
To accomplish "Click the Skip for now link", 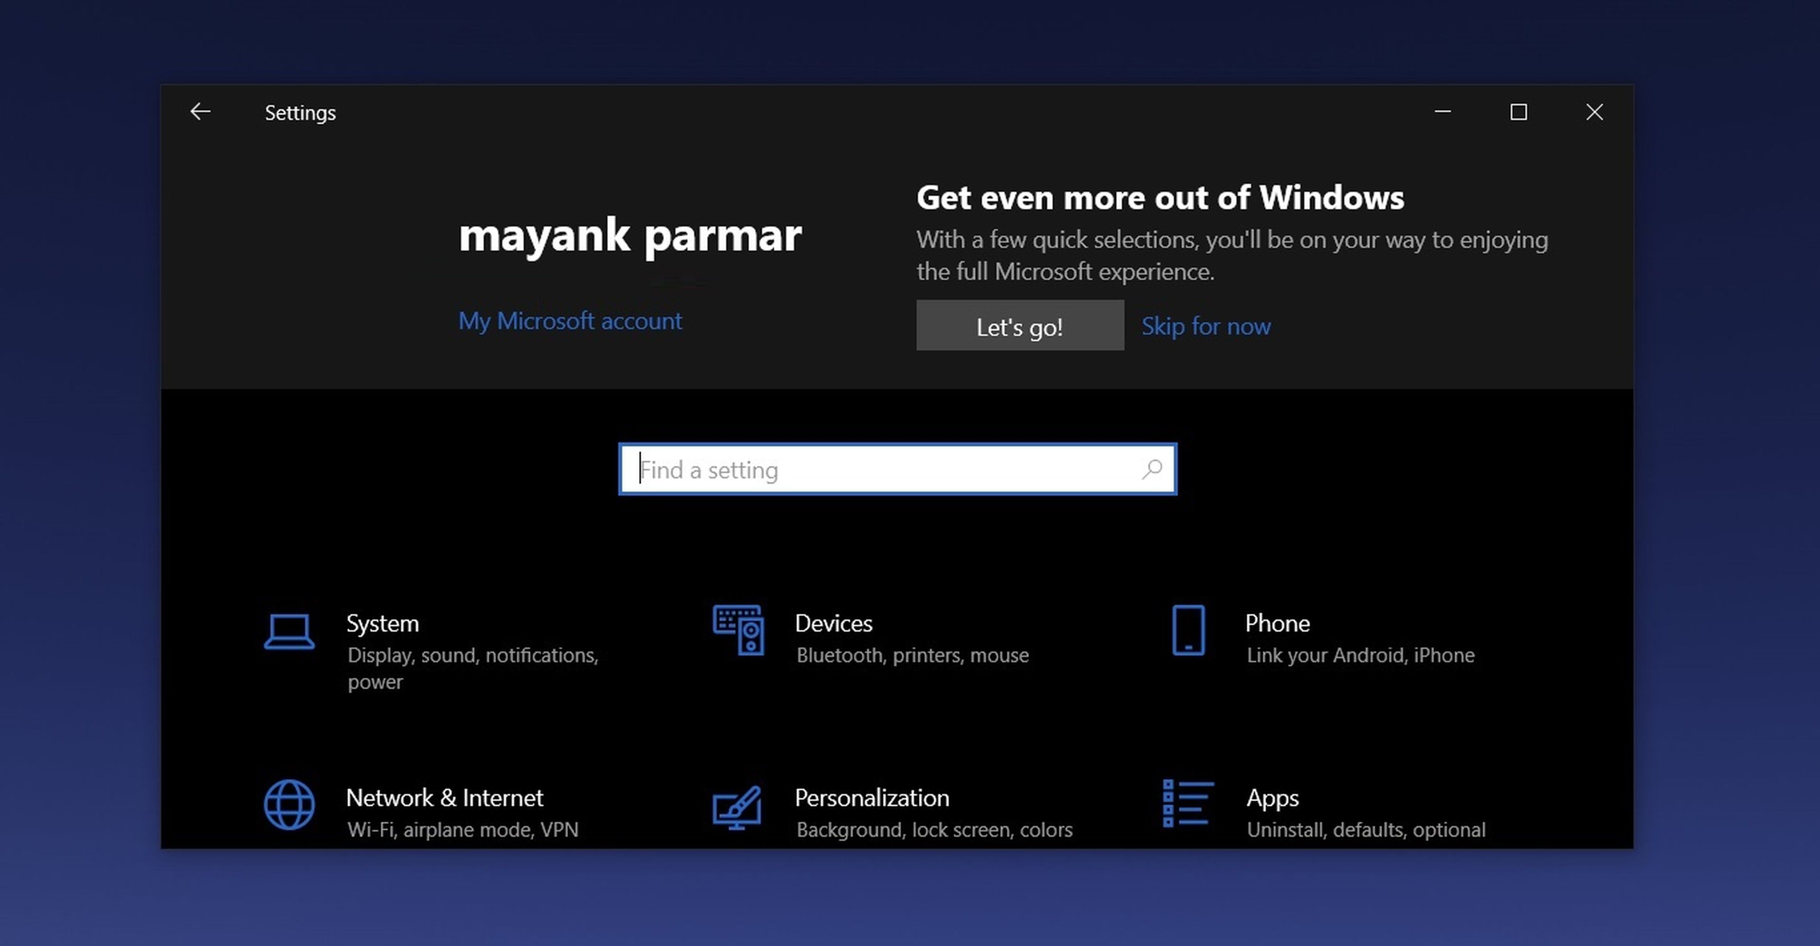I will pos(1206,327).
